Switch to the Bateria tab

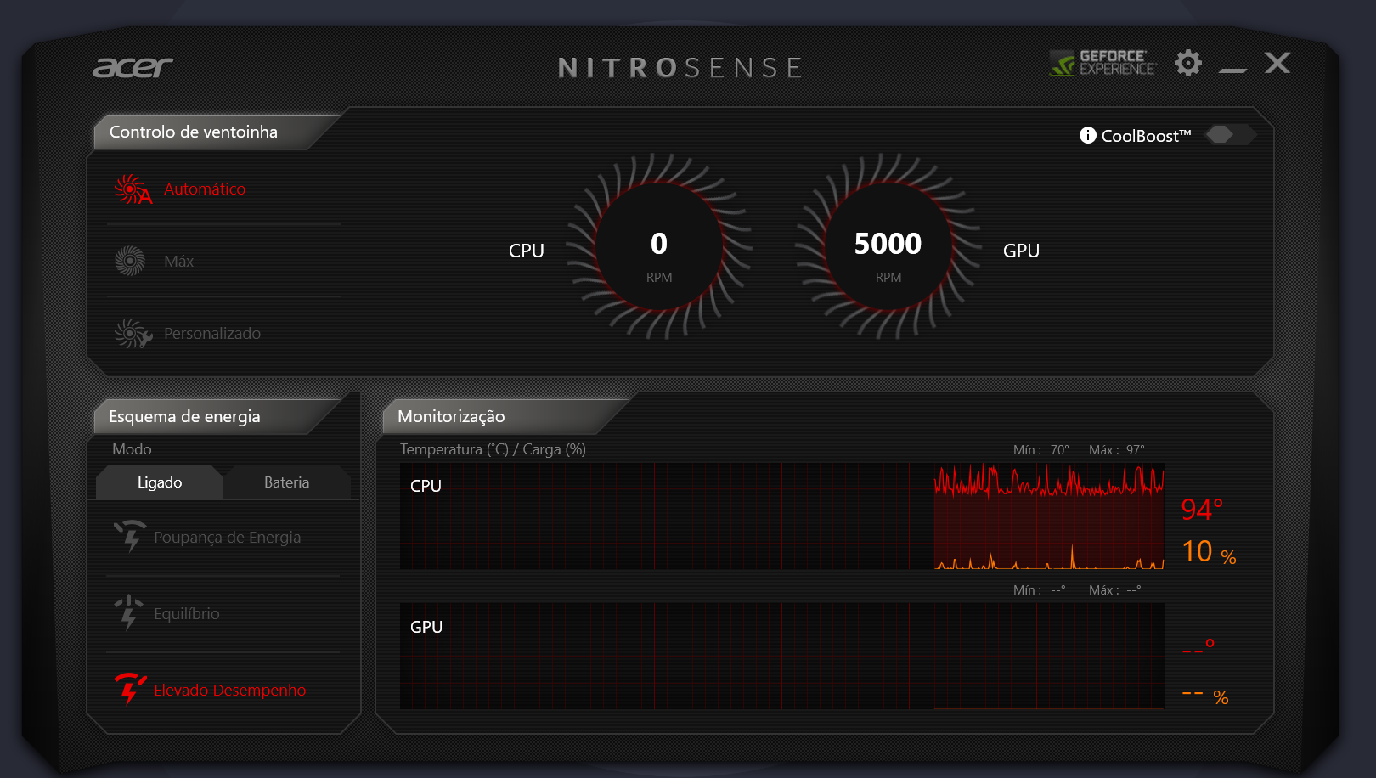tap(287, 482)
